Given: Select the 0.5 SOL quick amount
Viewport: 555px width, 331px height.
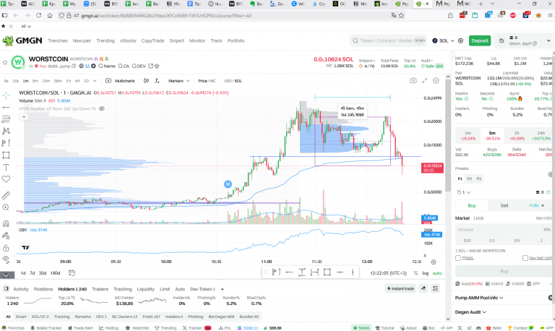Looking at the screenshot, I should 517,241.
